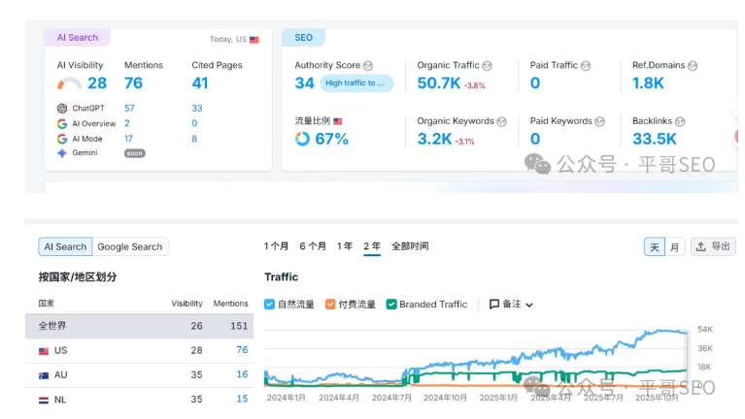The height and width of the screenshot is (419, 745).
Task: Click the Google AI Overview icon
Action: tap(62, 124)
